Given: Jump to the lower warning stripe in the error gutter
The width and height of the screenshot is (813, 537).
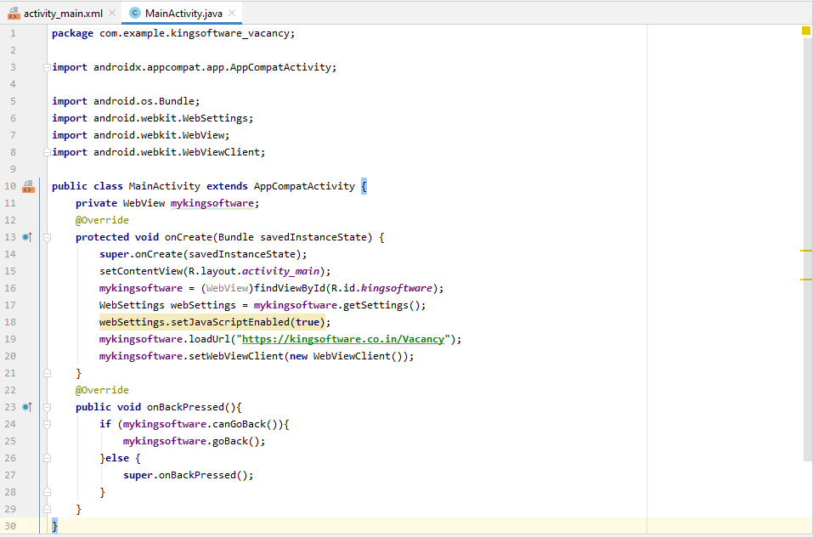Looking at the screenshot, I should click(x=806, y=279).
